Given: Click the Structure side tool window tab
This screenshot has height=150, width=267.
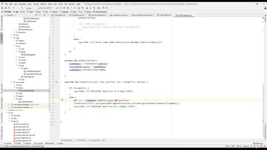Looking at the screenshot, I should [2, 117].
